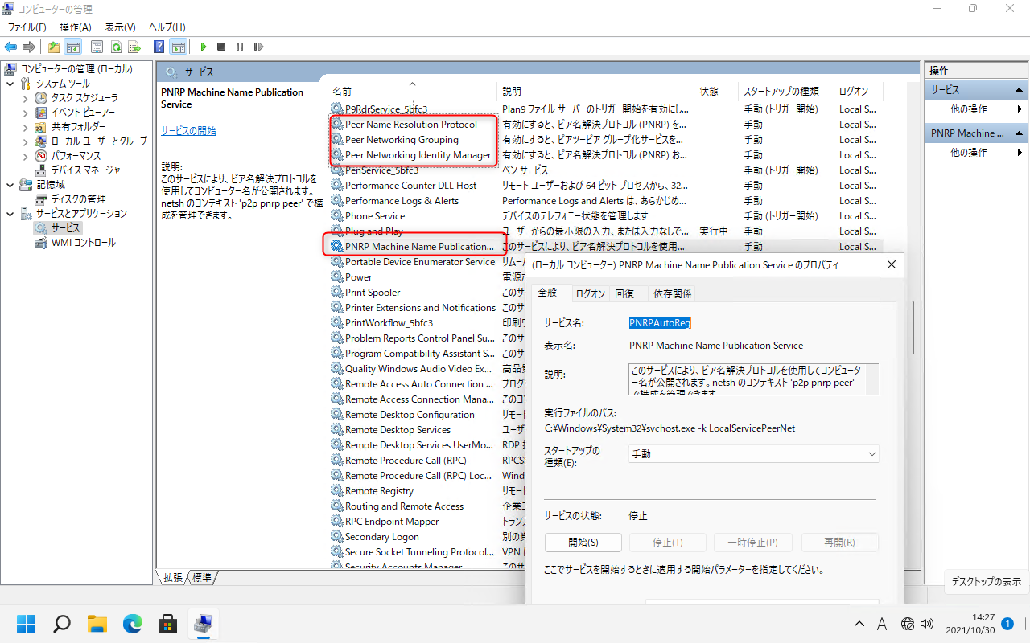Click the Restart service toolbar icon
The image size is (1030, 643).
pyautogui.click(x=258, y=47)
